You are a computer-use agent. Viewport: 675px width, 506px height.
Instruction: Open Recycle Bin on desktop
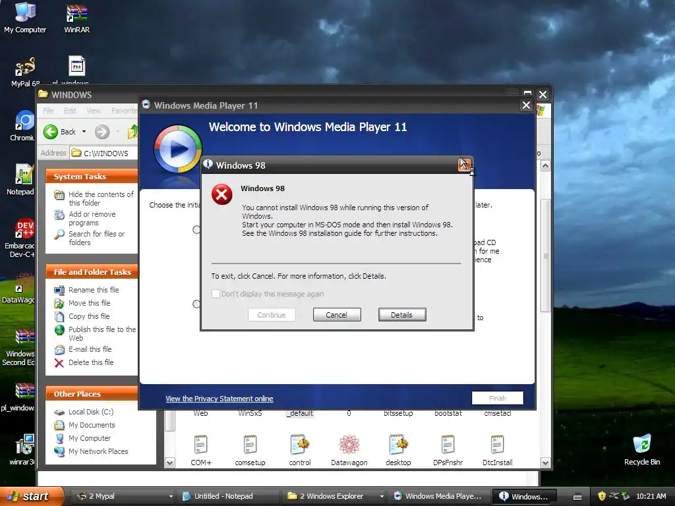point(642,449)
